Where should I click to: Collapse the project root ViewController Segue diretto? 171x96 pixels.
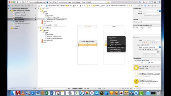(x=9, y=8)
